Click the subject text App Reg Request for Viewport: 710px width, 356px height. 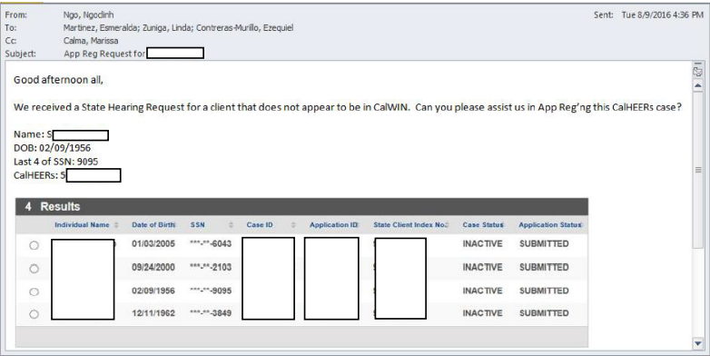[x=104, y=54]
